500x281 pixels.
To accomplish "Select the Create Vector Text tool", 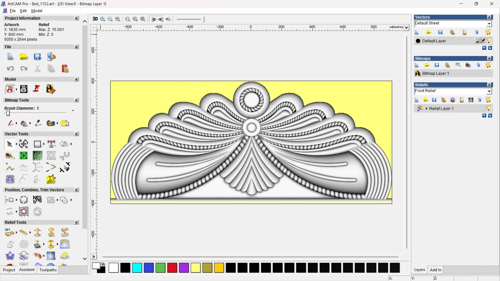I will point(51,144).
